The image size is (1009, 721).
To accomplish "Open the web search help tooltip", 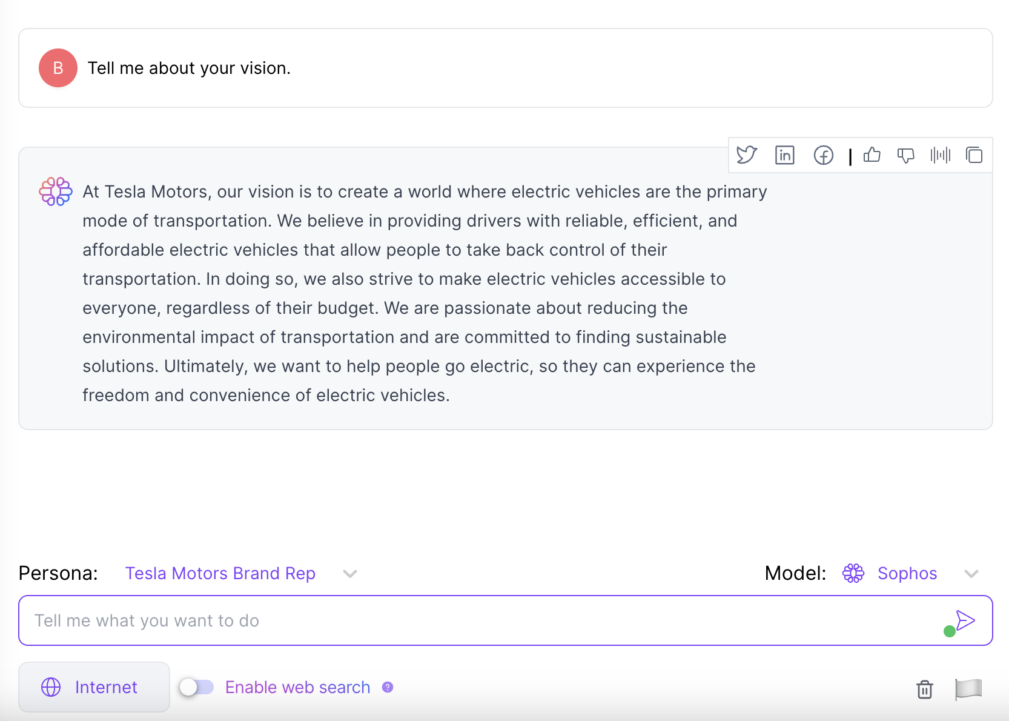I will [x=388, y=687].
